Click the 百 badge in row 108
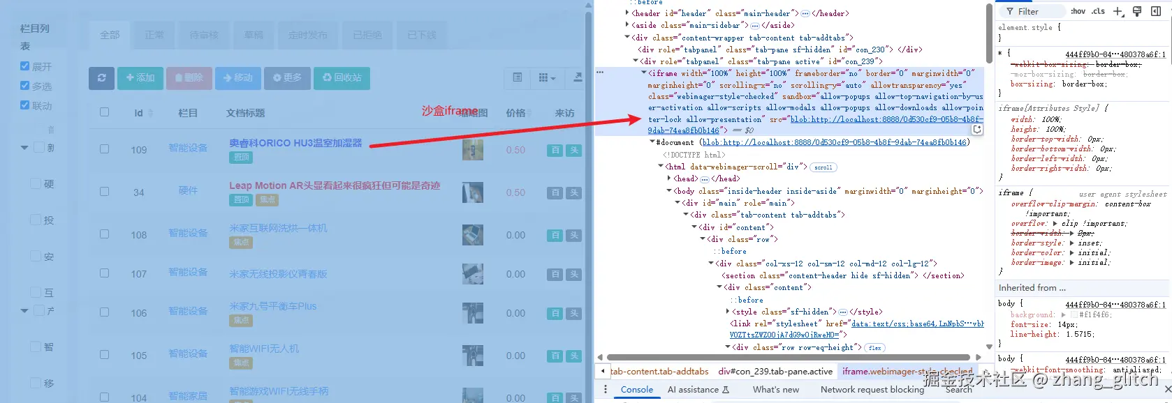 pyautogui.click(x=555, y=235)
